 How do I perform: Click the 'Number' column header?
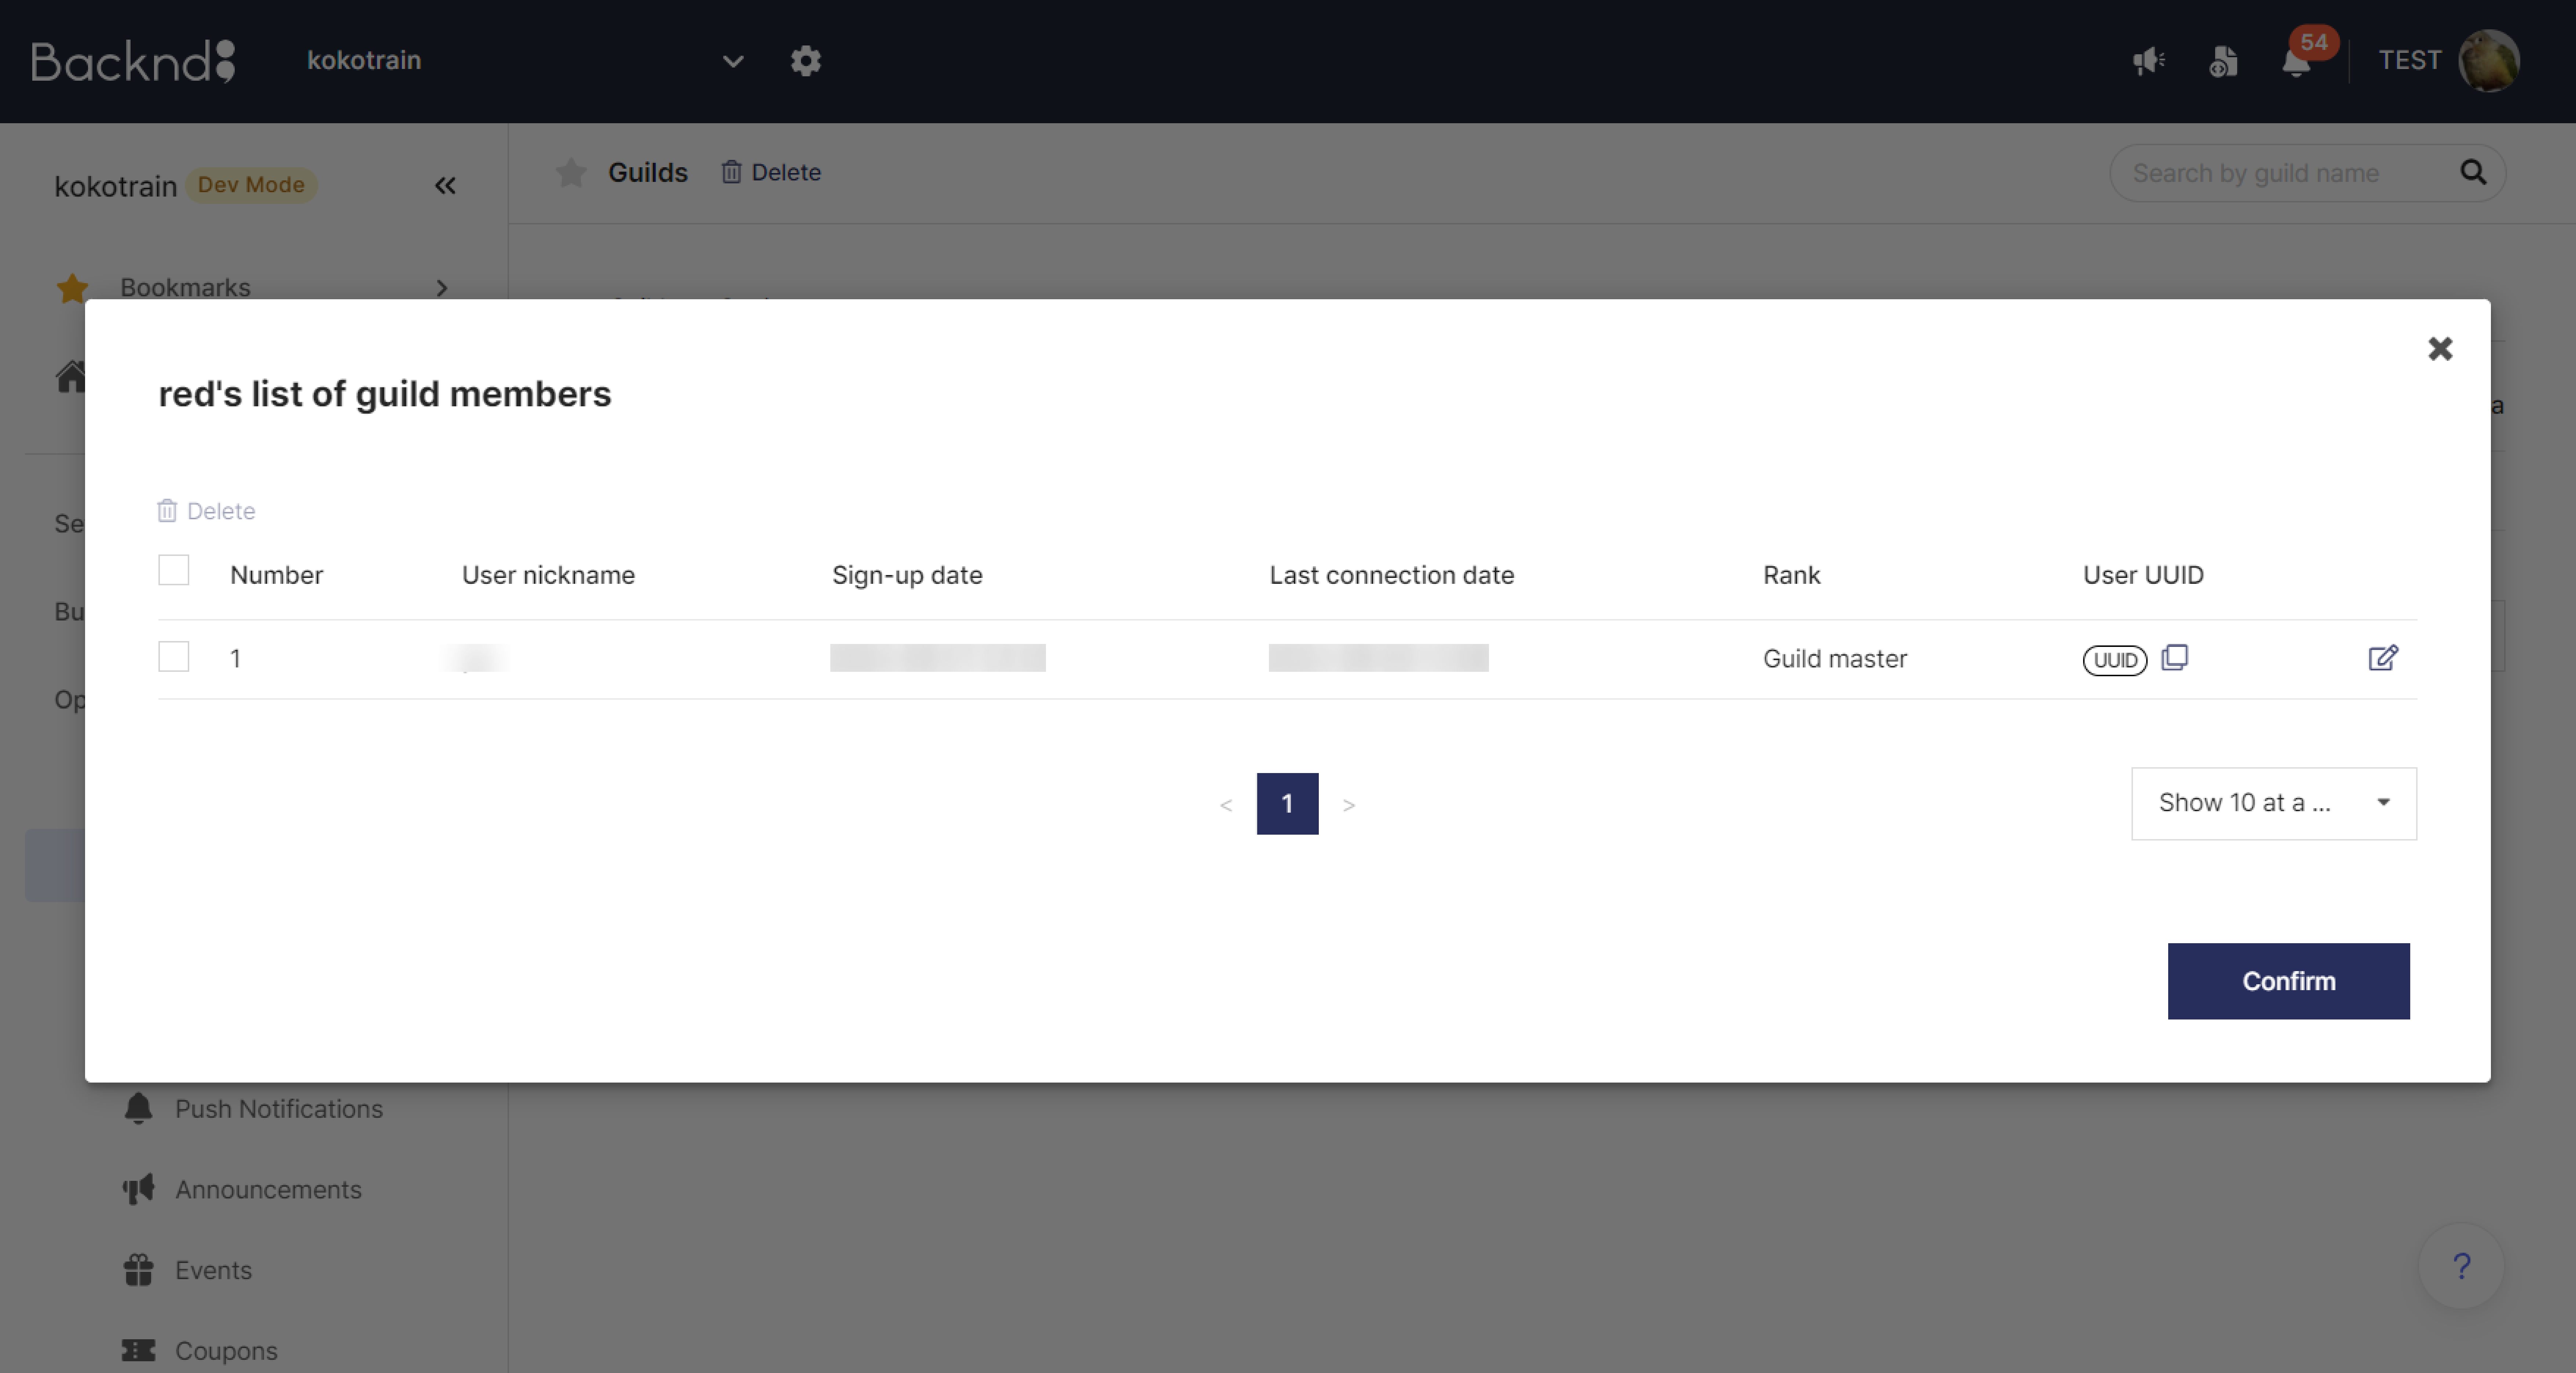click(x=276, y=575)
